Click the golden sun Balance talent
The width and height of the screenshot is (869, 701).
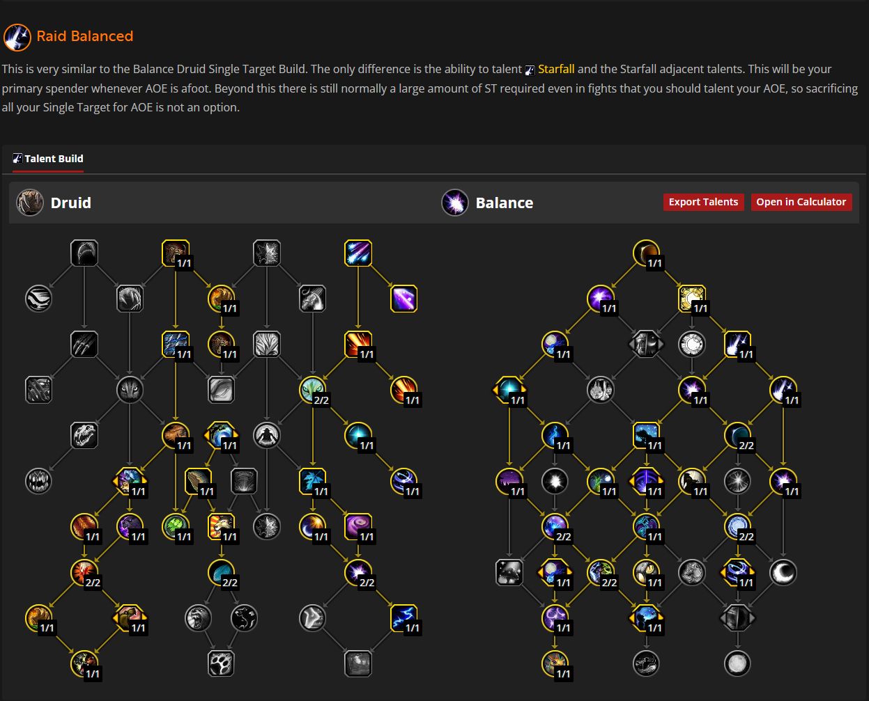(x=691, y=299)
